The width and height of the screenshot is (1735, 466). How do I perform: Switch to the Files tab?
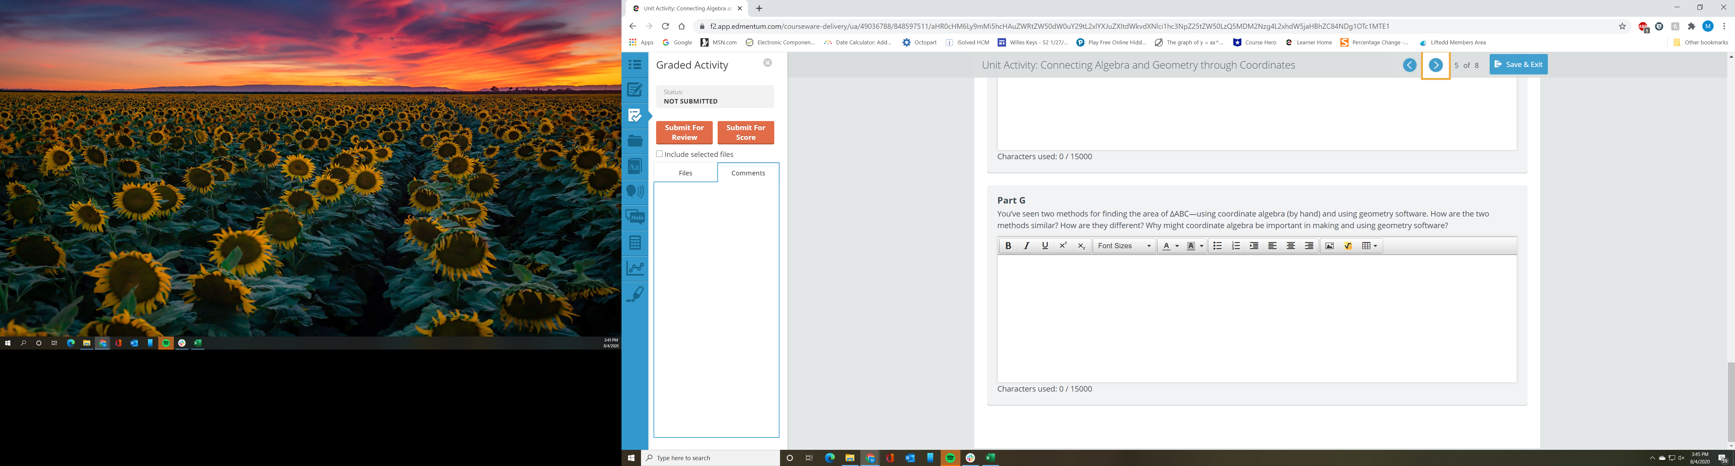click(685, 173)
